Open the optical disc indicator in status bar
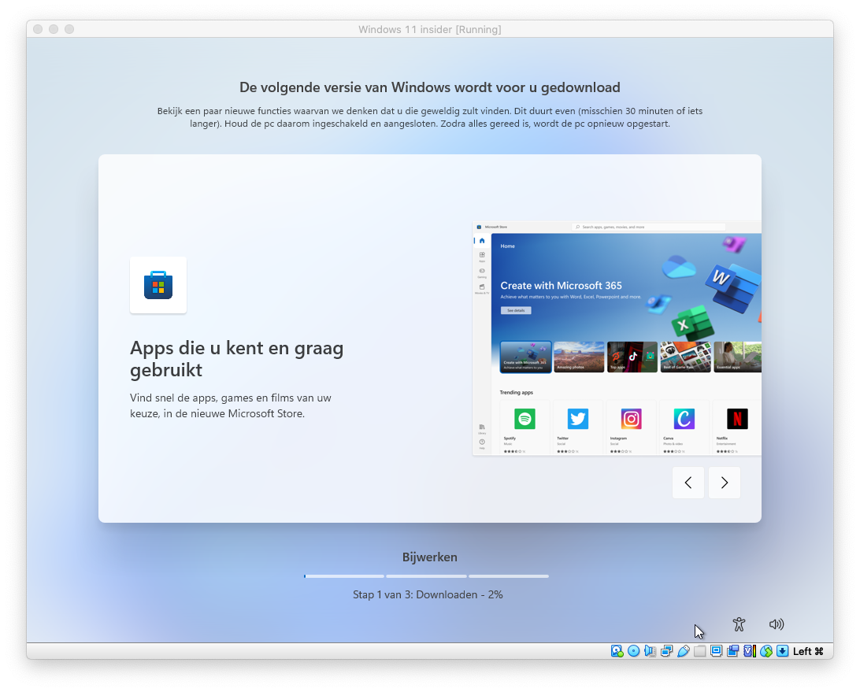 (633, 651)
